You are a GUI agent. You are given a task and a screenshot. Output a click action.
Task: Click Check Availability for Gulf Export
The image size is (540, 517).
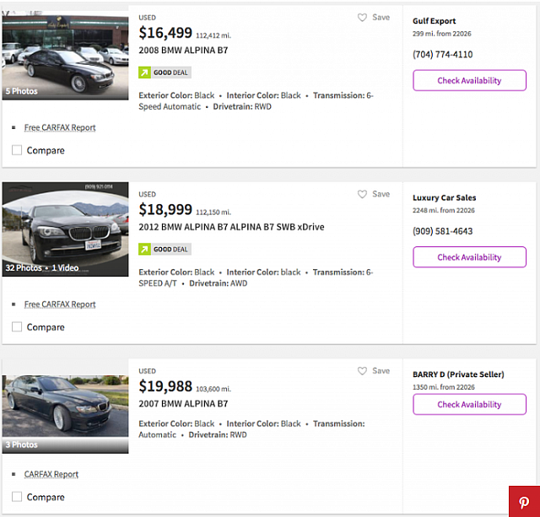point(469,81)
